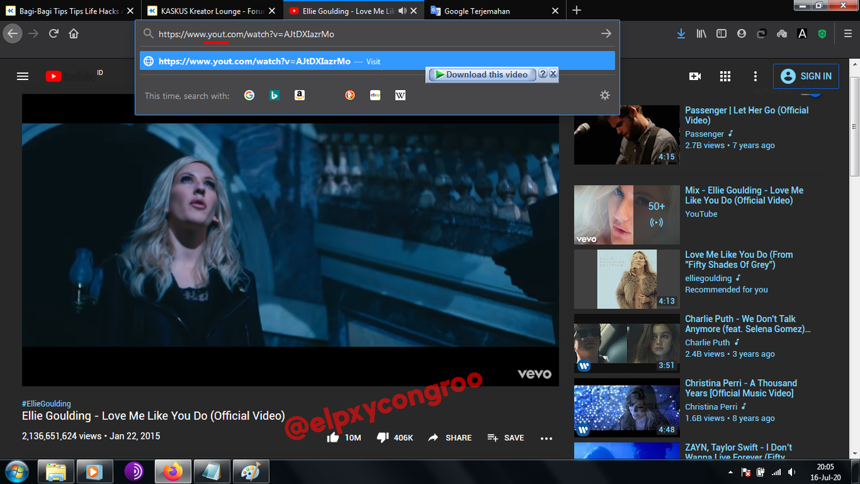The image size is (860, 484).
Task: Close the Bagi-Bagi Tips tab
Action: pos(130,11)
